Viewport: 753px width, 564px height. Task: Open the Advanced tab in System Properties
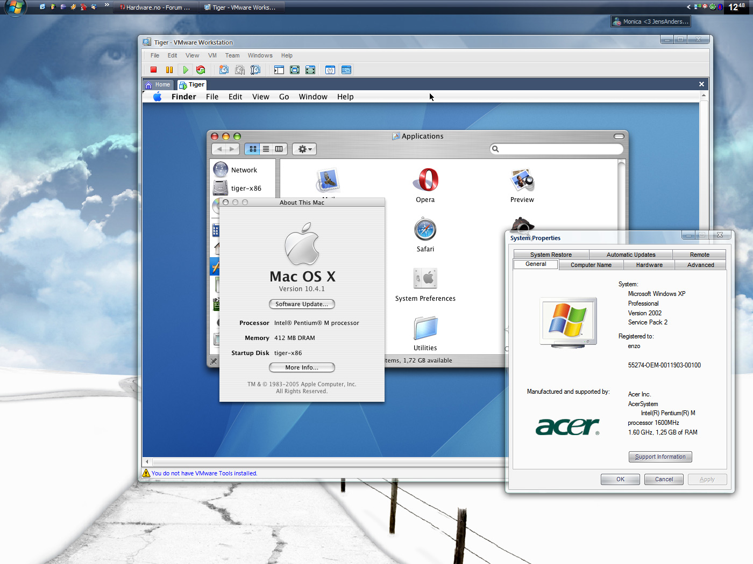[701, 265]
